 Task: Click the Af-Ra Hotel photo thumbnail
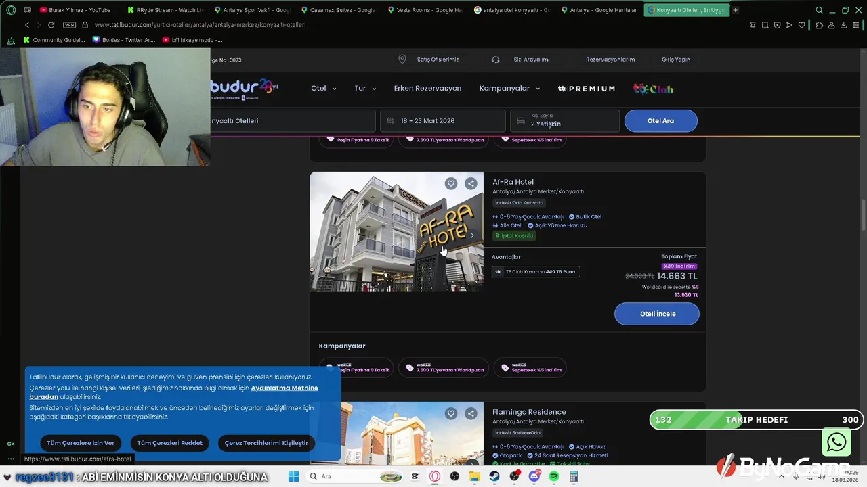click(397, 231)
